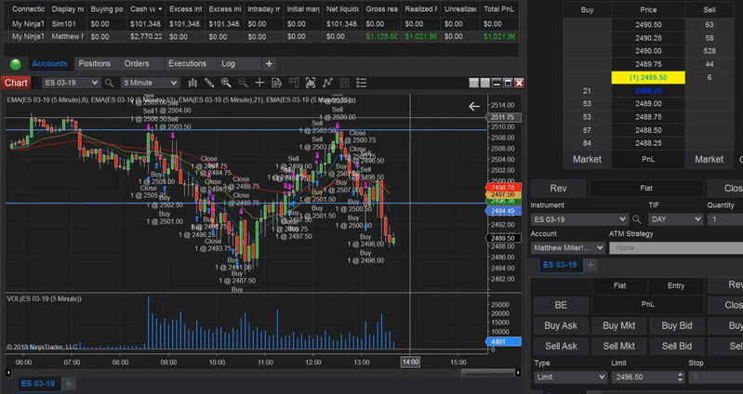Open the Data Box icon
The height and width of the screenshot is (394, 743).
tap(277, 83)
